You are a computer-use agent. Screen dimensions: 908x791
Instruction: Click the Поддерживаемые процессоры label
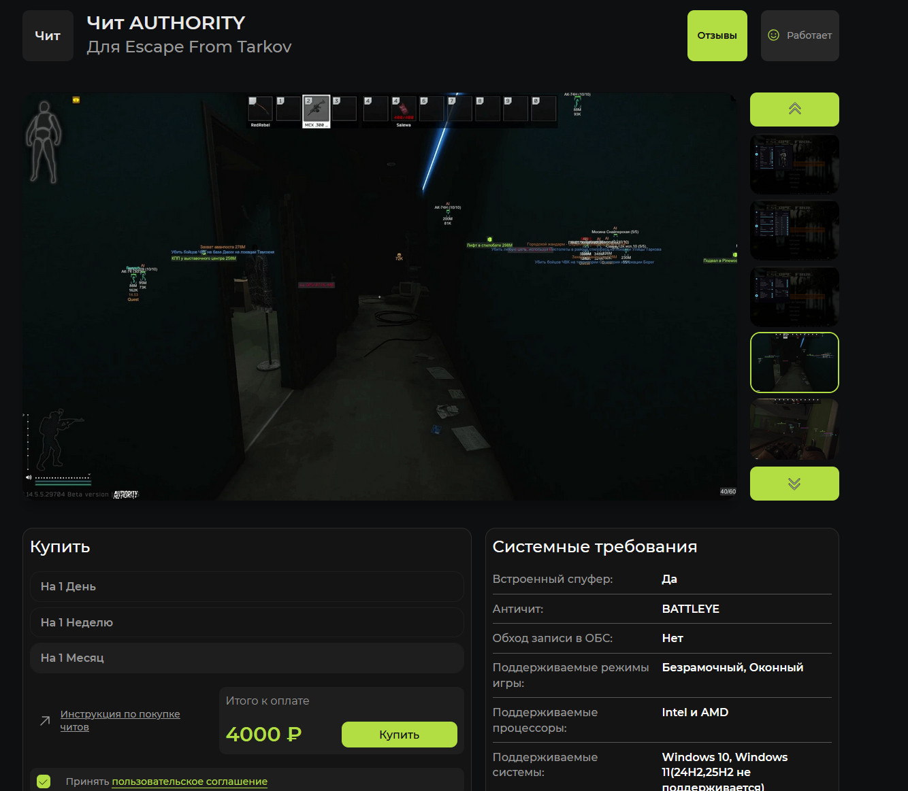click(x=545, y=720)
